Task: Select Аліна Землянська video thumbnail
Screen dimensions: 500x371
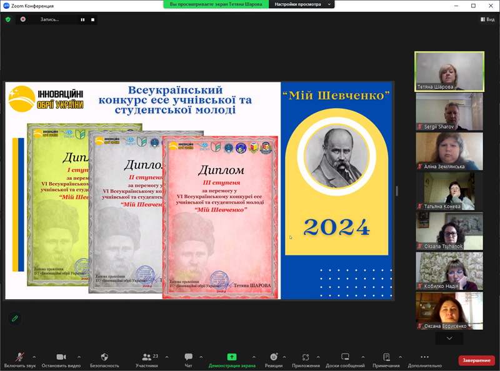Action: click(449, 151)
